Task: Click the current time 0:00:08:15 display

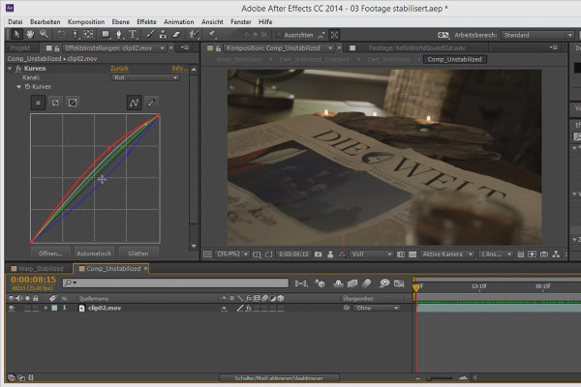Action: click(33, 280)
